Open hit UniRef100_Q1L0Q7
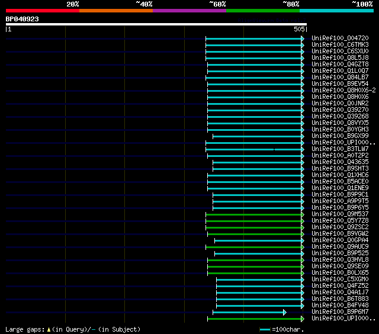Image resolution: width=379 pixels, height=334 pixels. click(340, 71)
